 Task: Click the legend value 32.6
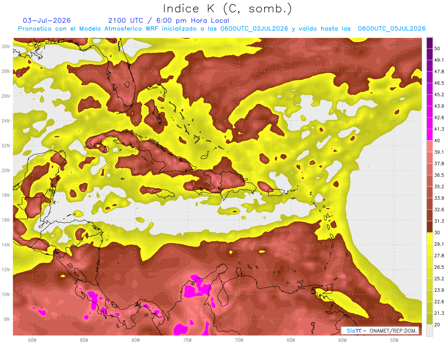click(x=439, y=210)
